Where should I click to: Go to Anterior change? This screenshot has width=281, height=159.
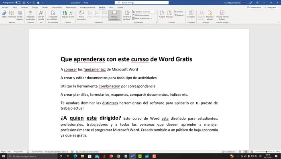click(x=178, y=12)
